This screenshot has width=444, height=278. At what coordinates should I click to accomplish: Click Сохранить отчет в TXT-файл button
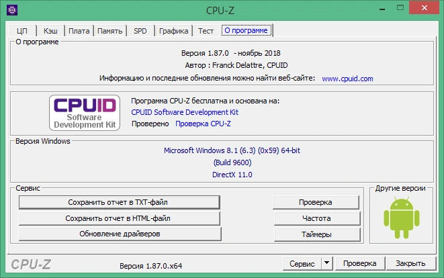(x=119, y=202)
